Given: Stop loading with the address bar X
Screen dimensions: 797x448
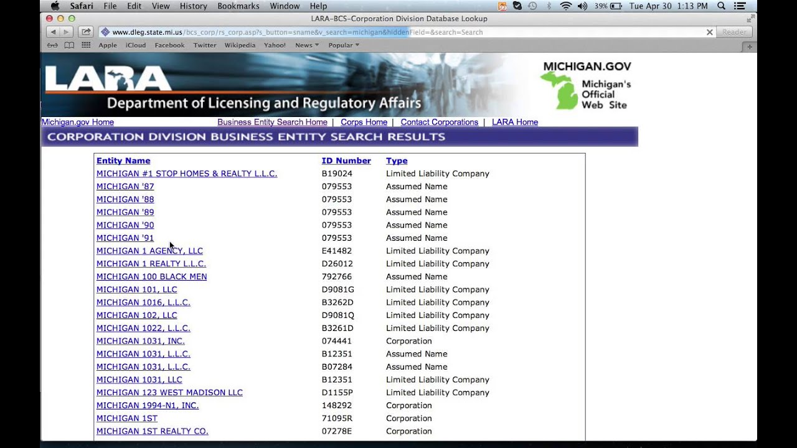Looking at the screenshot, I should (x=709, y=32).
